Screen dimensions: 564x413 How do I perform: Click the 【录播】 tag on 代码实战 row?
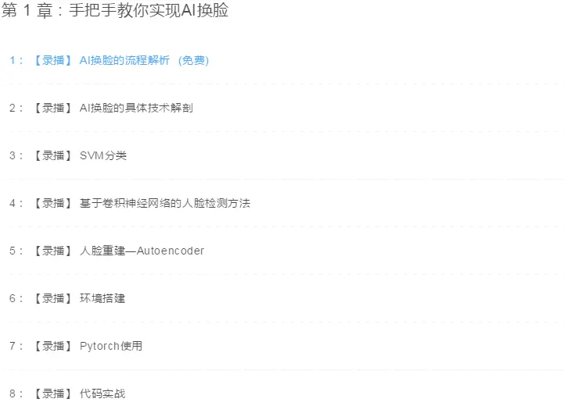(x=53, y=393)
